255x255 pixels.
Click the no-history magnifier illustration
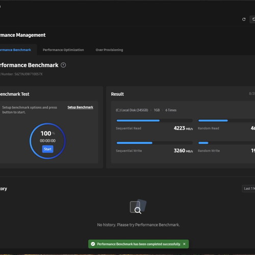click(138, 207)
